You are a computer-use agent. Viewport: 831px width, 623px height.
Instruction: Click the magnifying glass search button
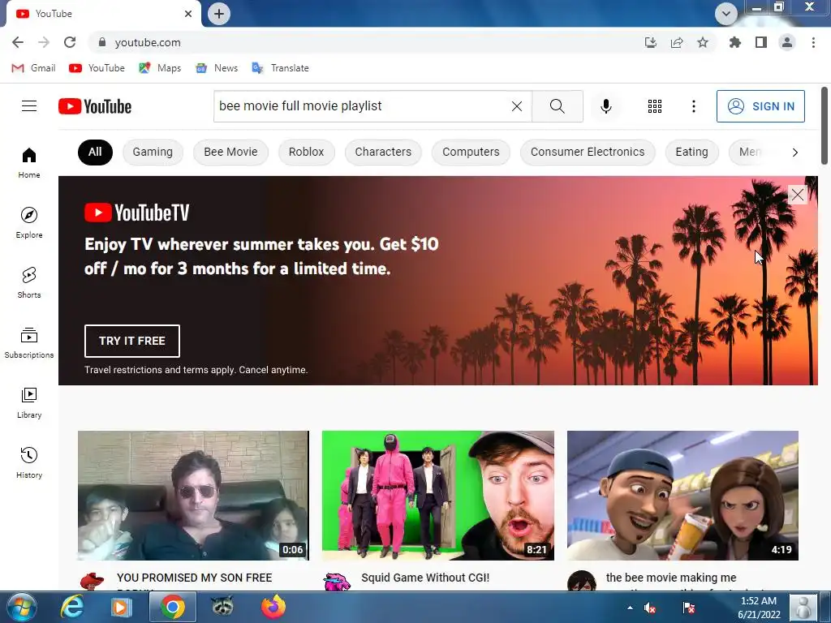coord(557,106)
